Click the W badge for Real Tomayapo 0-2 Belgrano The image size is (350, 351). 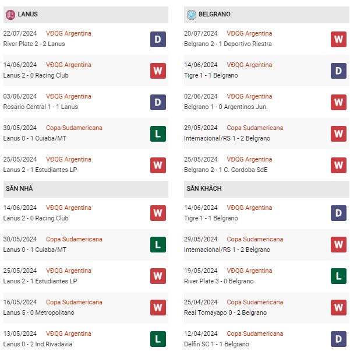coord(338,307)
